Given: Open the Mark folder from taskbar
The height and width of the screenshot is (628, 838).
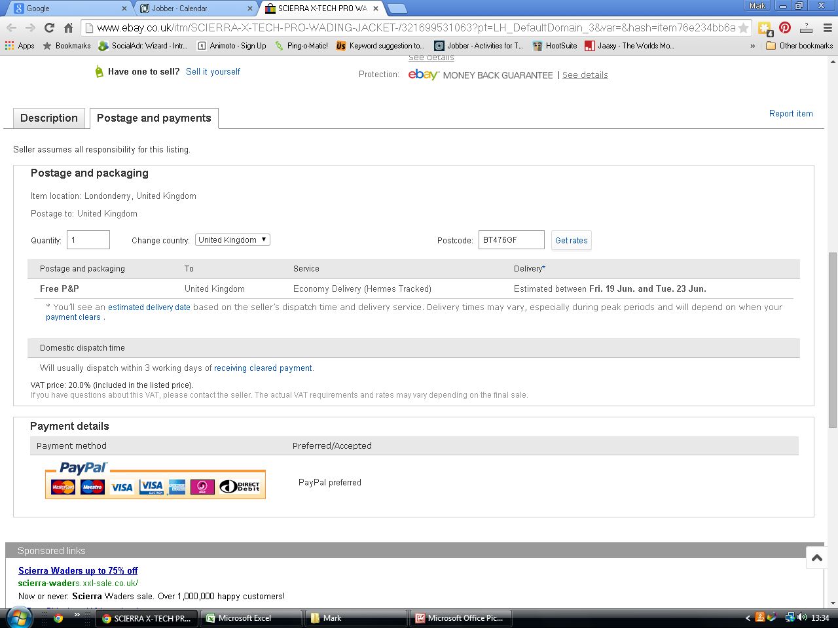Looking at the screenshot, I should click(x=356, y=618).
